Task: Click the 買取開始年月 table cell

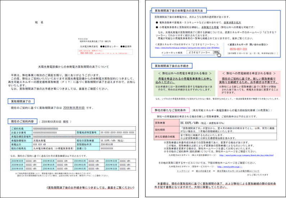Action: [x=88, y=144]
